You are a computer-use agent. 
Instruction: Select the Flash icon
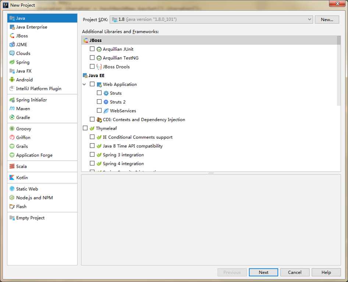pos(12,206)
